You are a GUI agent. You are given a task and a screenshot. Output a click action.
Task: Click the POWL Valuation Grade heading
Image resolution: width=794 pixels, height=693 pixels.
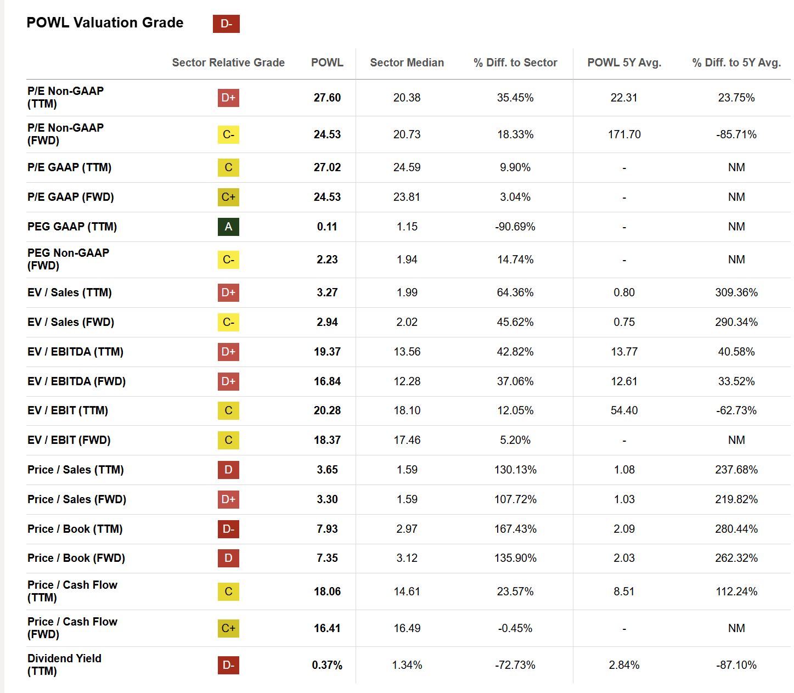[105, 22]
